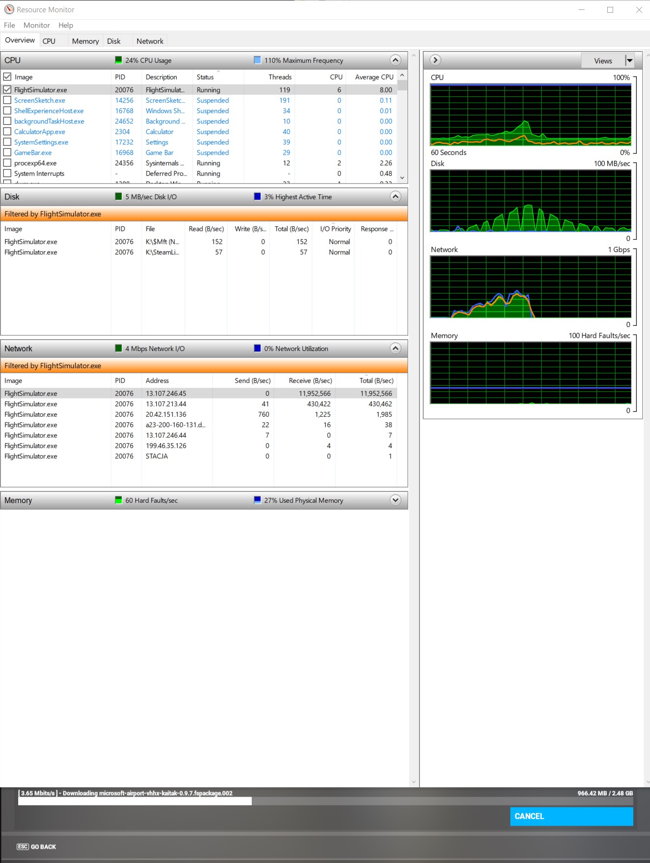Image resolution: width=650 pixels, height=863 pixels.
Task: Select the disk row for K:\SteamLi... file
Action: tap(199, 252)
